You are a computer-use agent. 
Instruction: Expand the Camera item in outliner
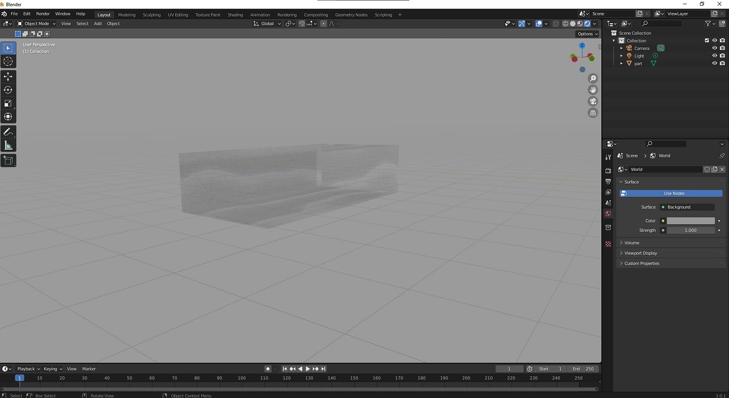(621, 48)
